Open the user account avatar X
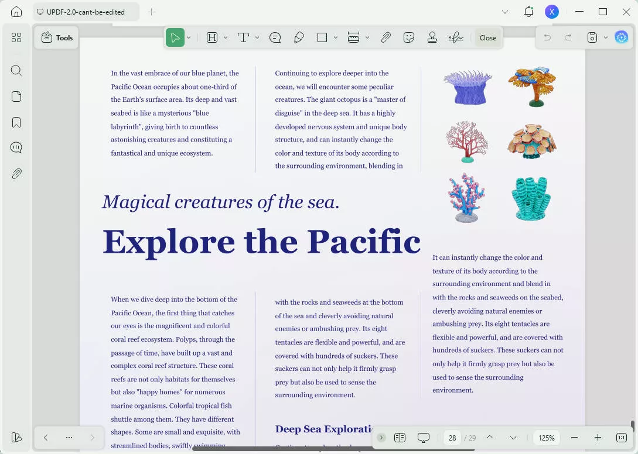Image resolution: width=638 pixels, height=454 pixels. (x=552, y=12)
